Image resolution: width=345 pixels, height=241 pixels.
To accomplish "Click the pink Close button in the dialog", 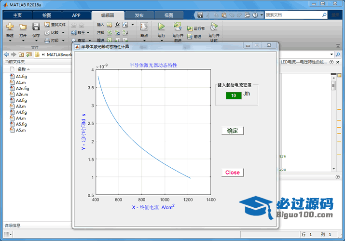I will click(233, 173).
